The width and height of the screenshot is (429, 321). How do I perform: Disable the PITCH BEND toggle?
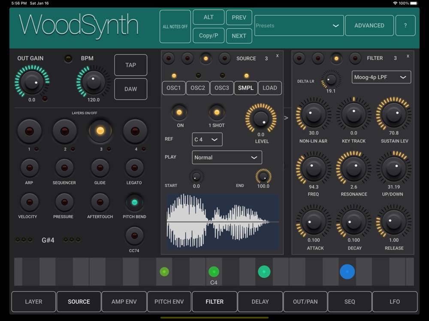tap(134, 202)
